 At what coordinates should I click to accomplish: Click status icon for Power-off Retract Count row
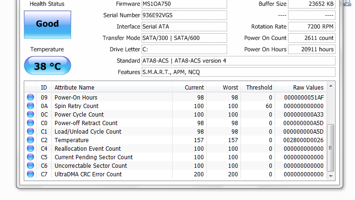[30, 123]
